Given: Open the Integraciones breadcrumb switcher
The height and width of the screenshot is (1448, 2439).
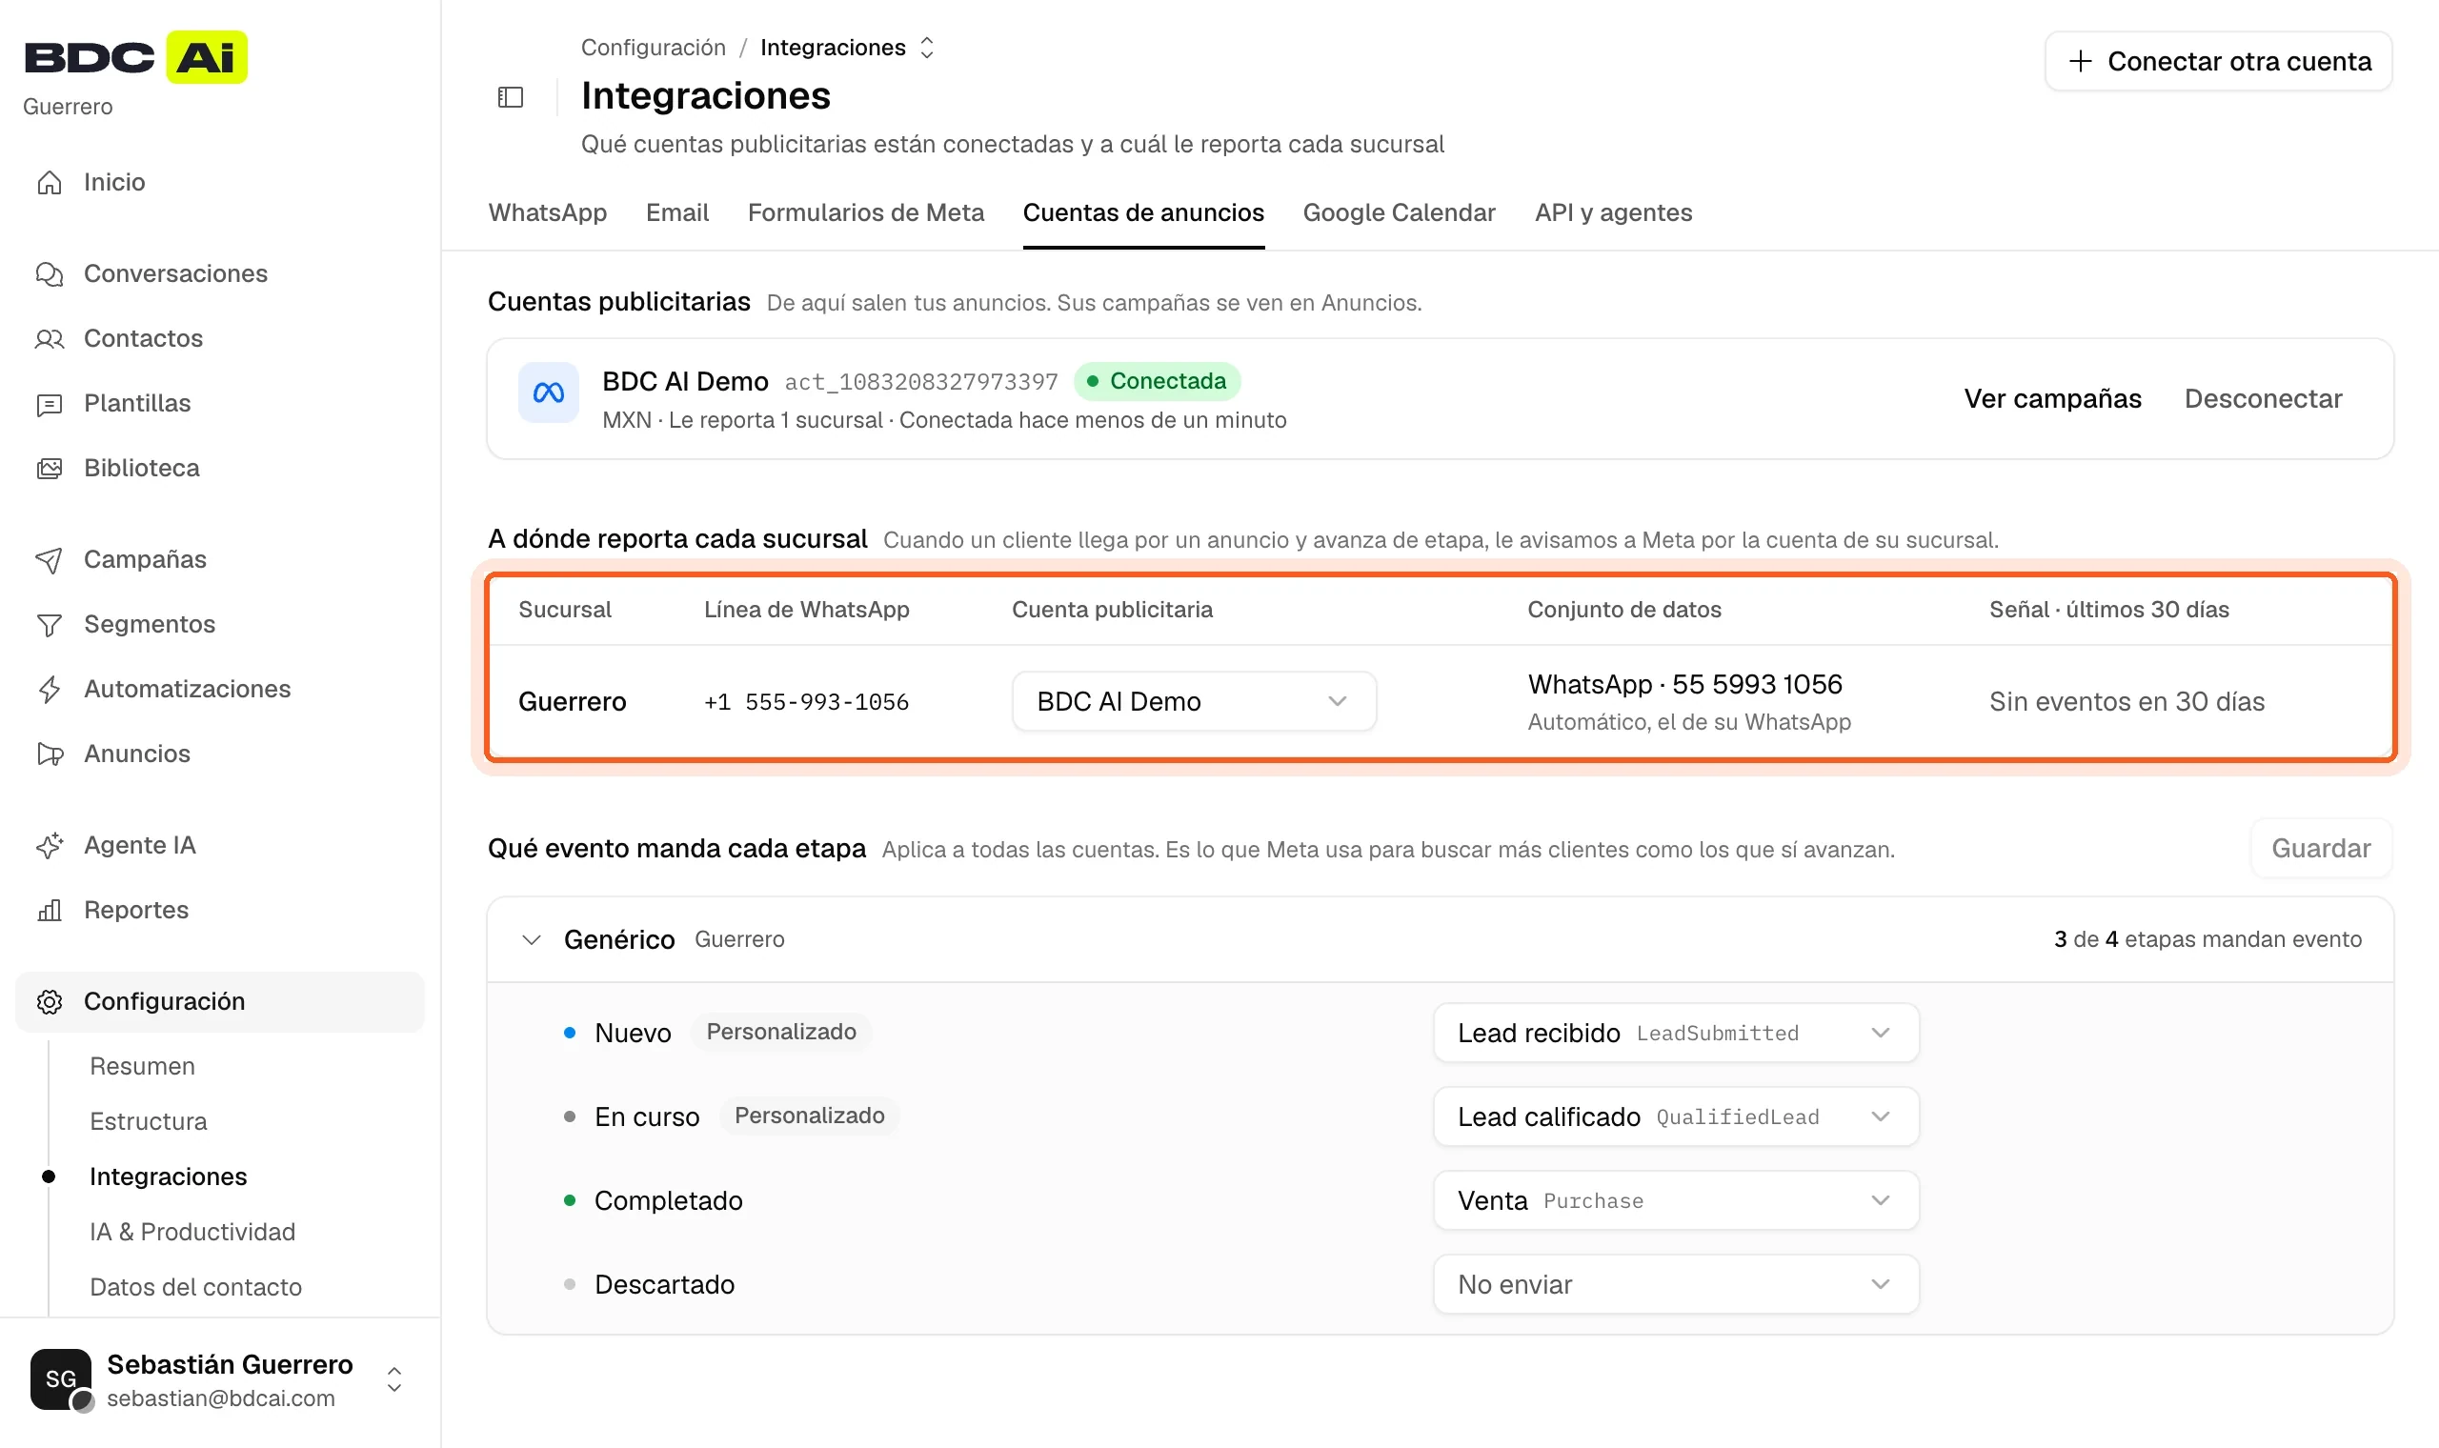Looking at the screenshot, I should click(927, 48).
